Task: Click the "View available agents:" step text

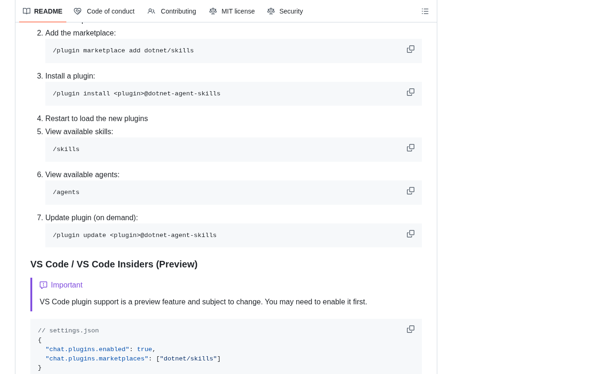Action: [x=82, y=175]
